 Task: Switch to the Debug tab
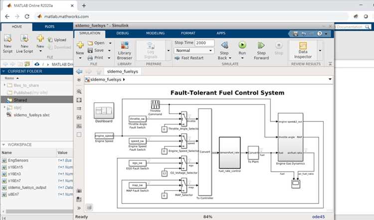coord(123,33)
